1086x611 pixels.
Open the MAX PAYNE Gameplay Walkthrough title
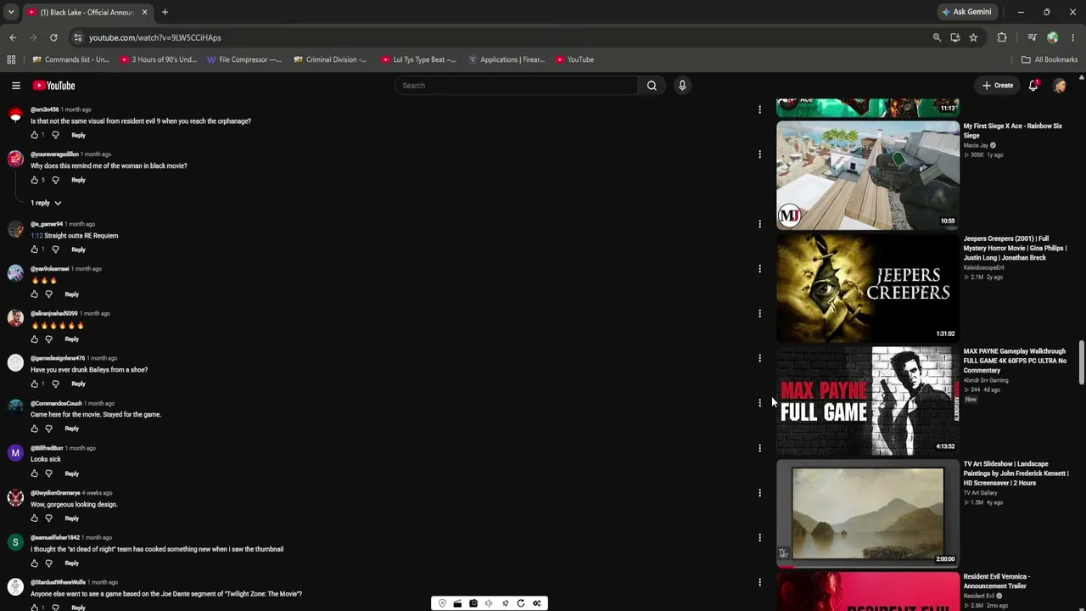(x=1015, y=361)
